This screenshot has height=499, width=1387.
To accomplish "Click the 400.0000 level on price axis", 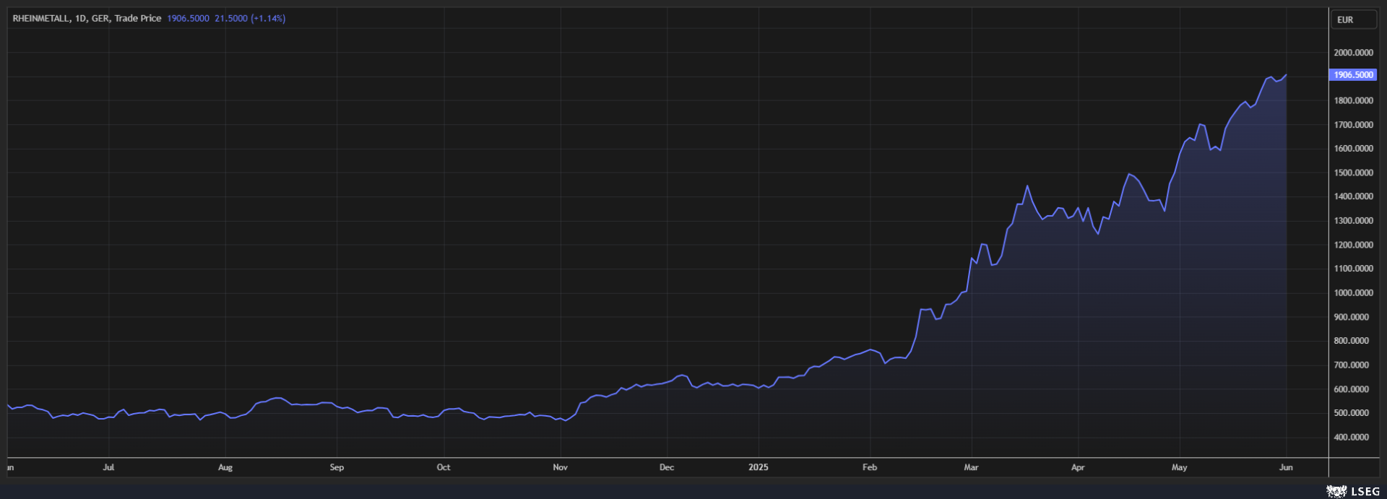I will [x=1353, y=437].
